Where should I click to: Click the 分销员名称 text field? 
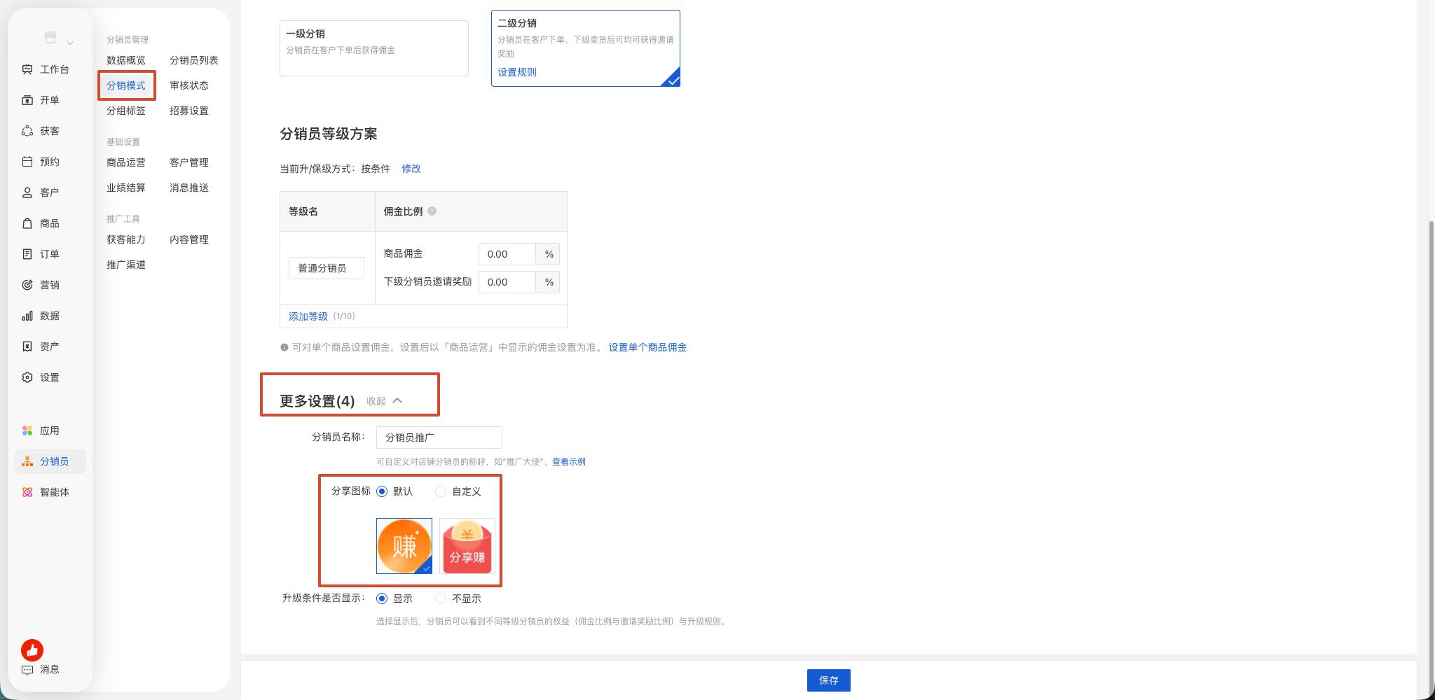click(439, 437)
